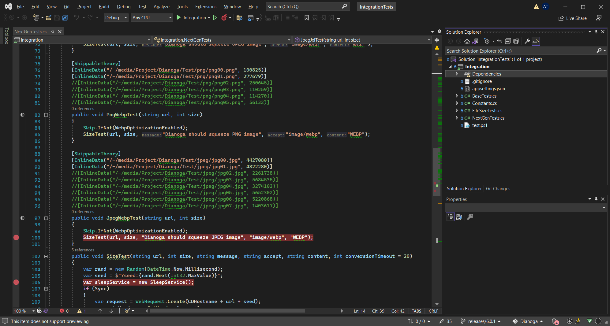
Task: Open file via the toolbar folder icon
Action: point(48,18)
